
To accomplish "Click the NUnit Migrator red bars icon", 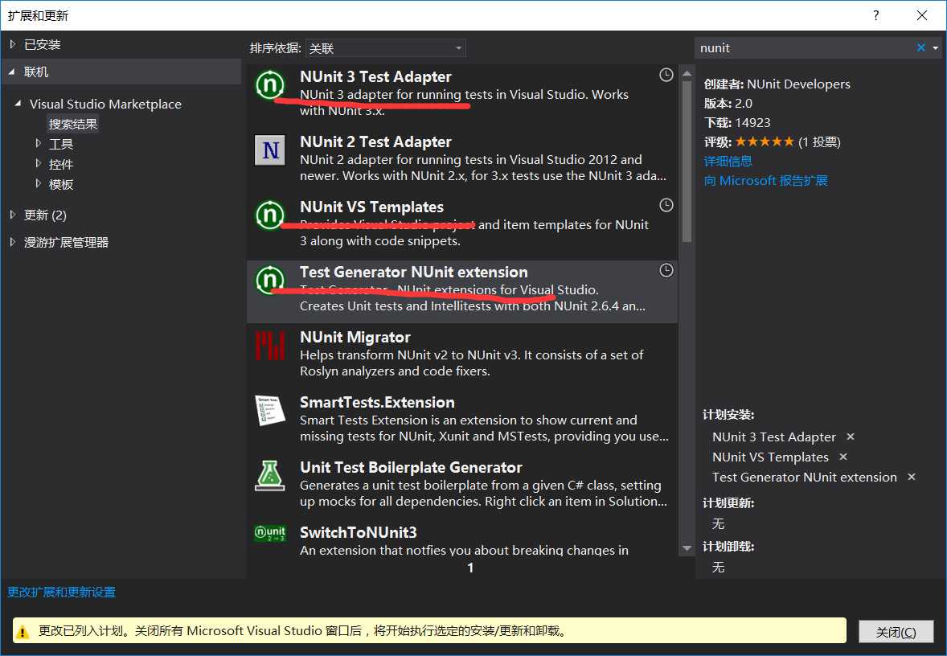I will click(x=270, y=346).
